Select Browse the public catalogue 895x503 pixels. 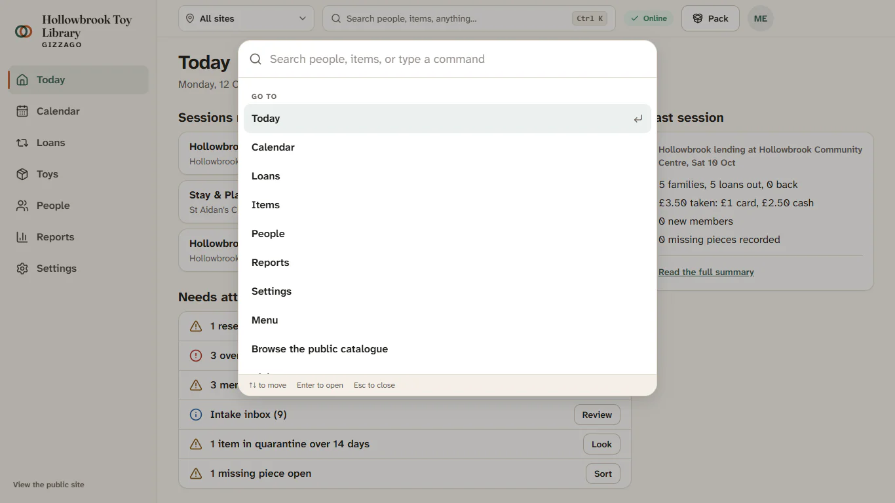pyautogui.click(x=447, y=349)
